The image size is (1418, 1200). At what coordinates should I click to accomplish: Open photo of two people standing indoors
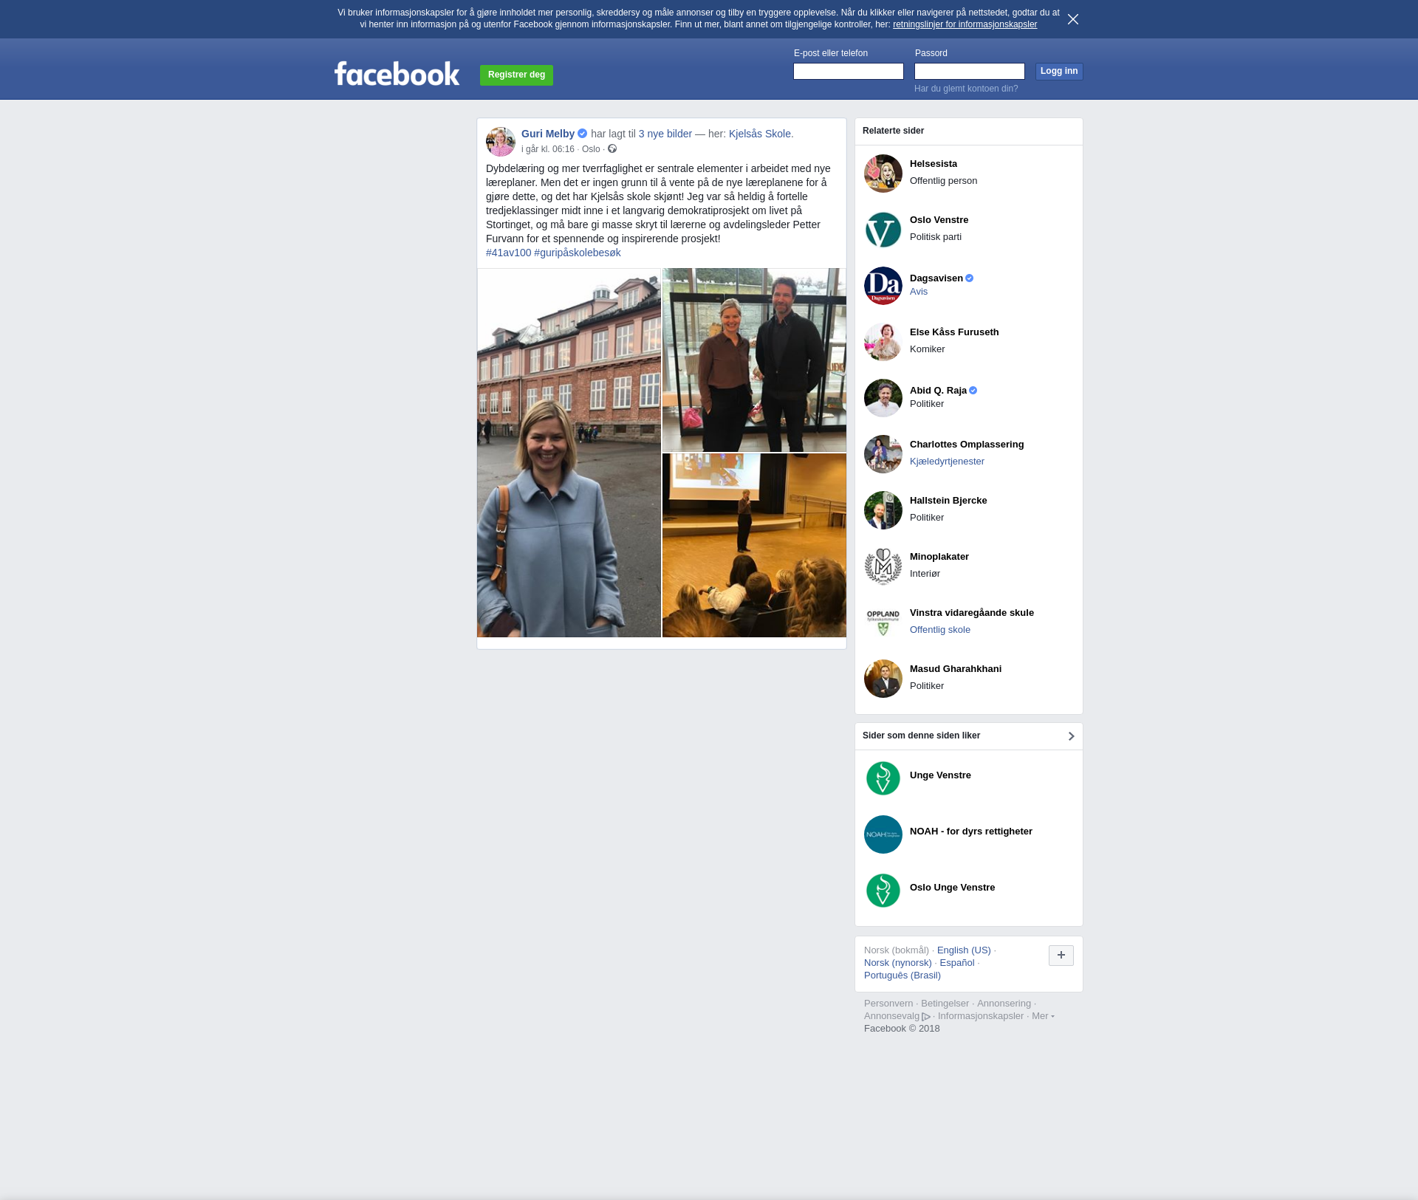click(754, 360)
